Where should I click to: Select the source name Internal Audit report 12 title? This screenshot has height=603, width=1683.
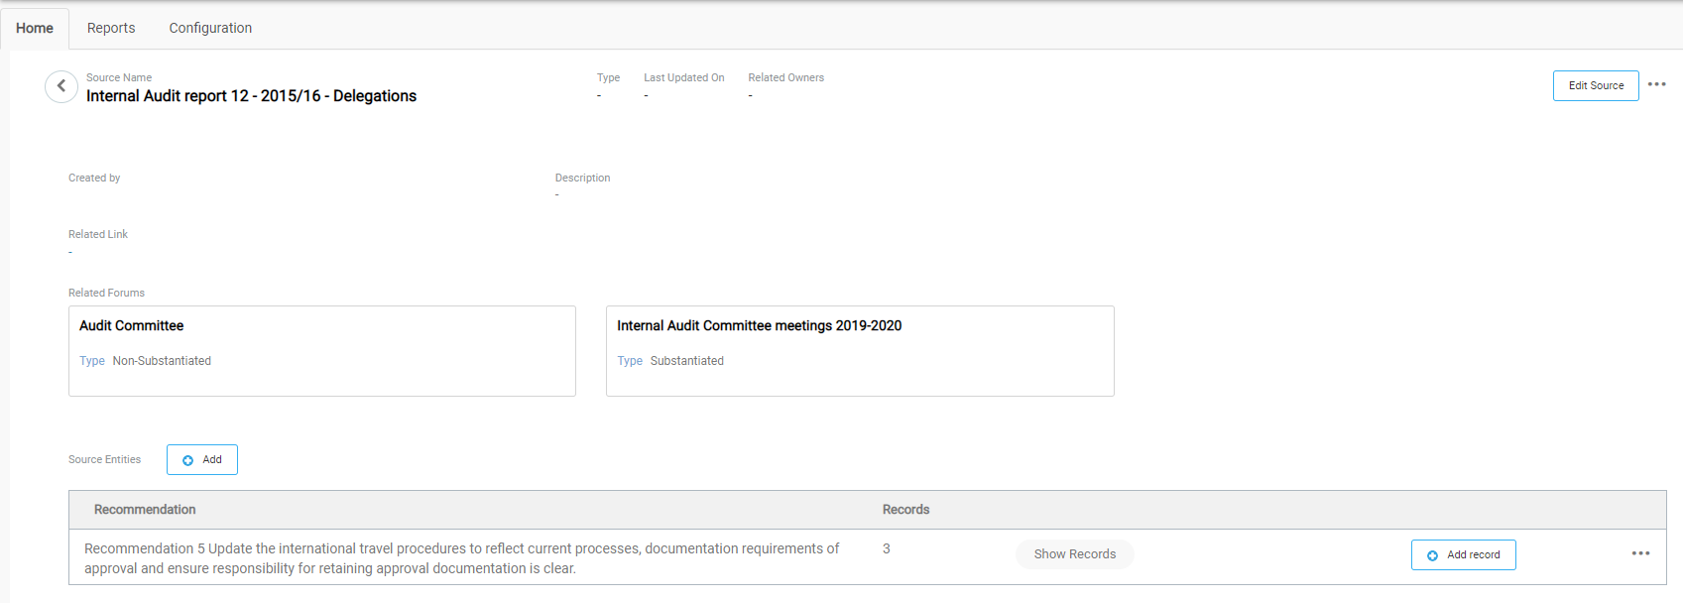(x=251, y=96)
